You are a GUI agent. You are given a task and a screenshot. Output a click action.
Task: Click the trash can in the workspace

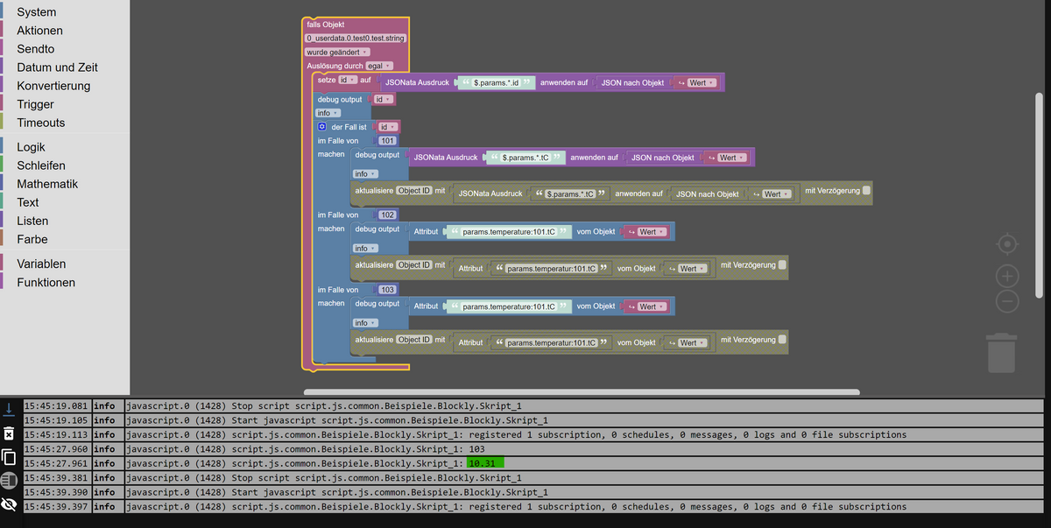coord(1001,352)
